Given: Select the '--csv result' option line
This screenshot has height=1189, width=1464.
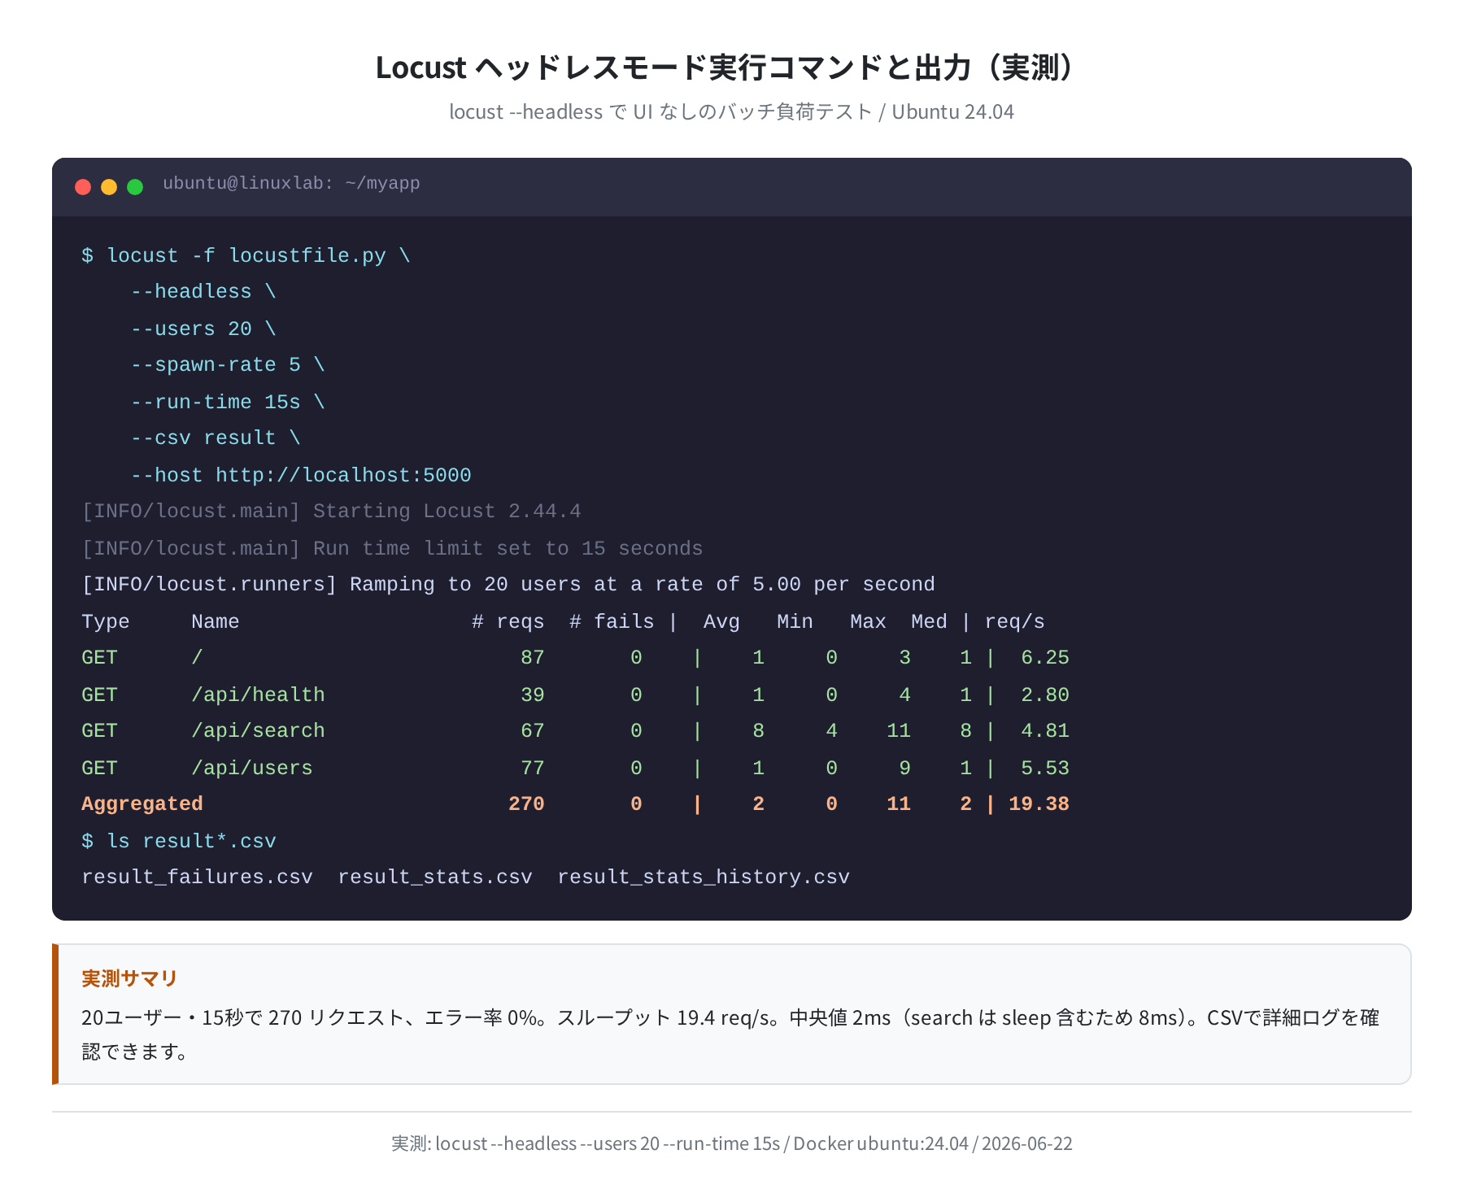Looking at the screenshot, I should (x=216, y=438).
